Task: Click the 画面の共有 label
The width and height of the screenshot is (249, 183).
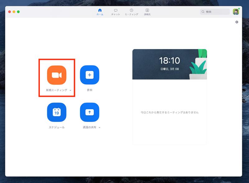Action: pyautogui.click(x=90, y=127)
